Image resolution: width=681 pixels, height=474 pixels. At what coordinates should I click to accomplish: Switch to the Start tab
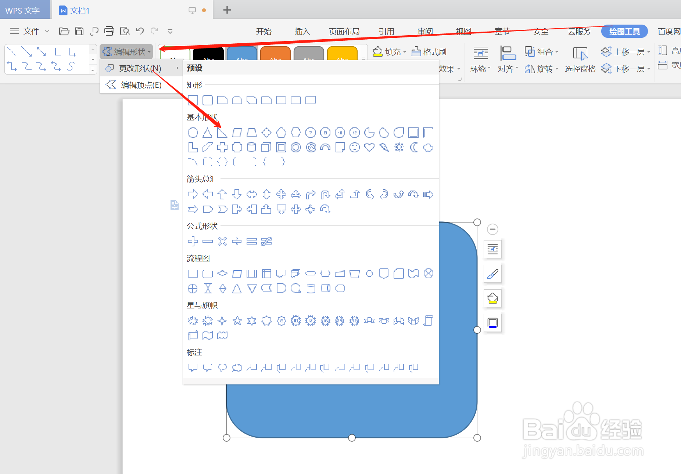(x=264, y=32)
